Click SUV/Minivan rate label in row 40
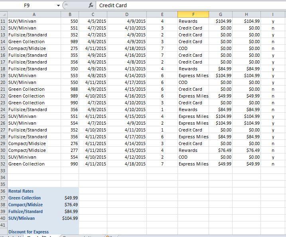 [34, 218]
